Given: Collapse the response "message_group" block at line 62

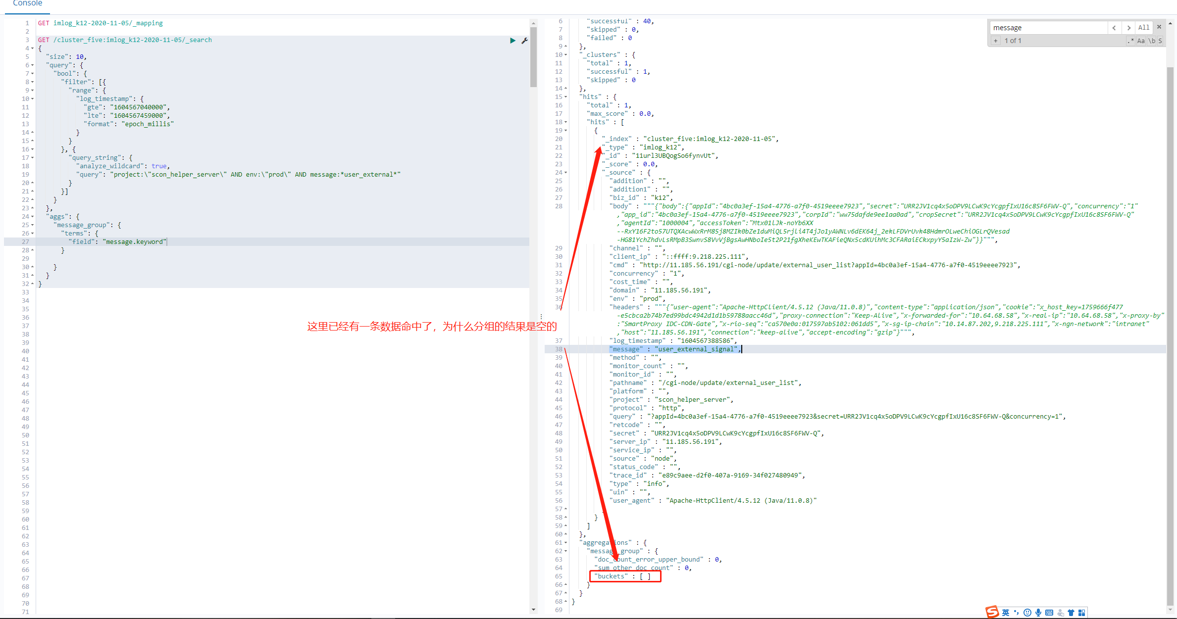Looking at the screenshot, I should [566, 551].
